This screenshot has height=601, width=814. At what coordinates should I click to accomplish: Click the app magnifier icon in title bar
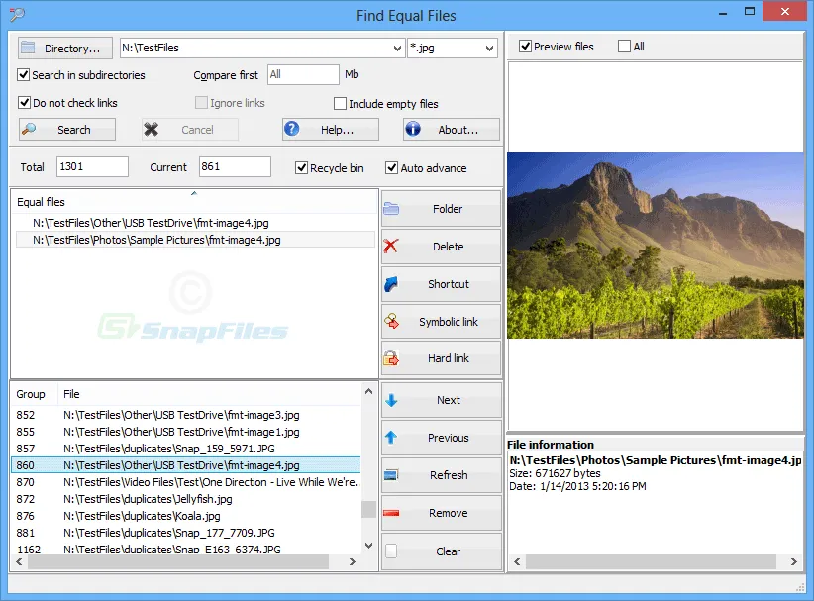pyautogui.click(x=17, y=14)
